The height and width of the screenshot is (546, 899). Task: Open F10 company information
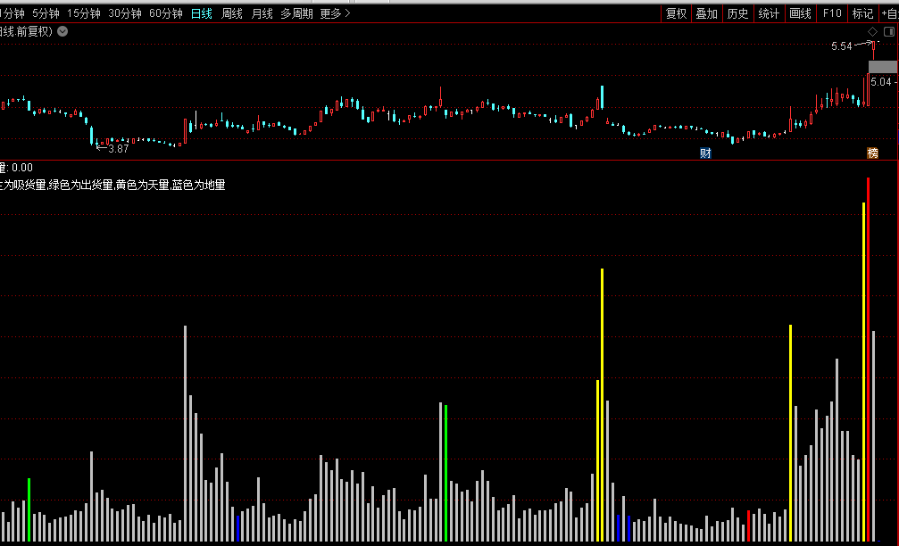point(832,13)
